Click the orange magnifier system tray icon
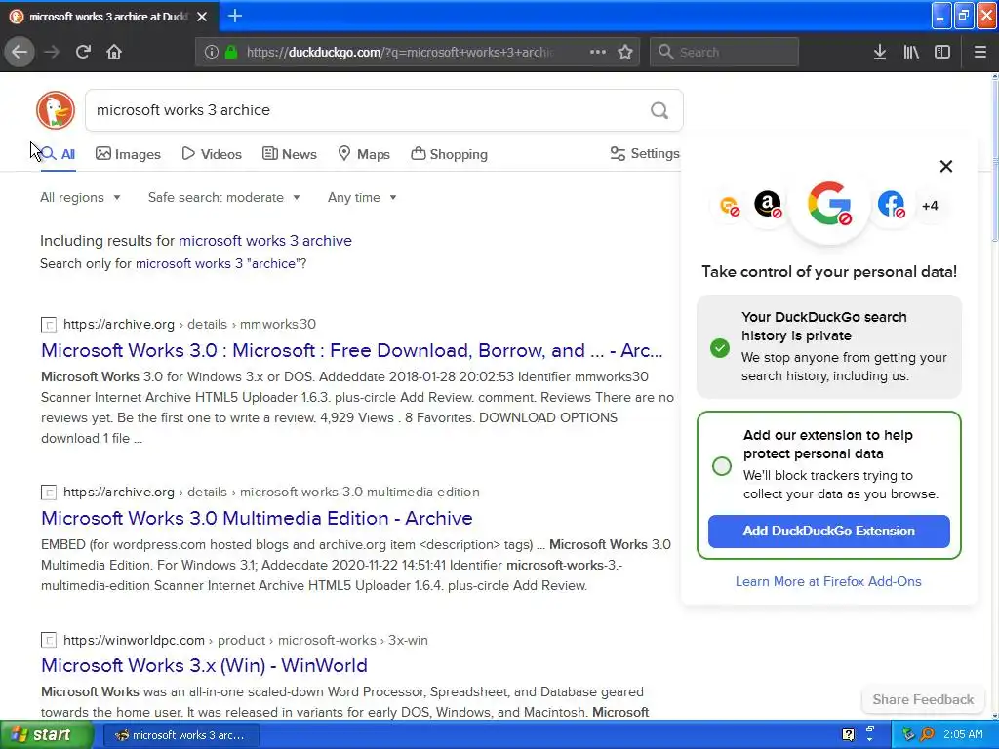This screenshot has width=999, height=749. click(927, 734)
